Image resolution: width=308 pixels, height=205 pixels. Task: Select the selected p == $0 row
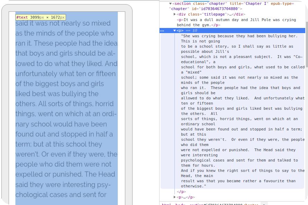(232, 31)
